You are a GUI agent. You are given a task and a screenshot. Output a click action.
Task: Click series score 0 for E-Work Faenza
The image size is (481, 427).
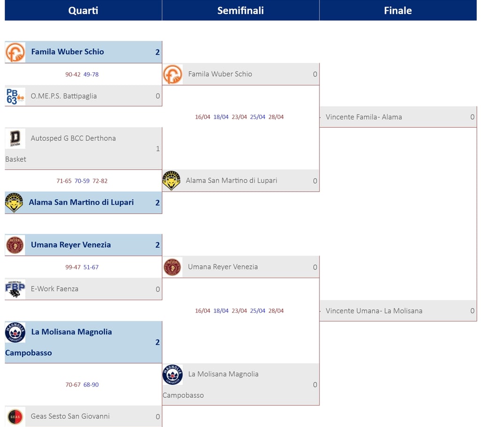coord(158,289)
